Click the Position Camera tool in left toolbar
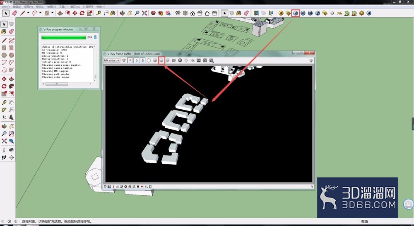The image size is (414, 226). 4,150
